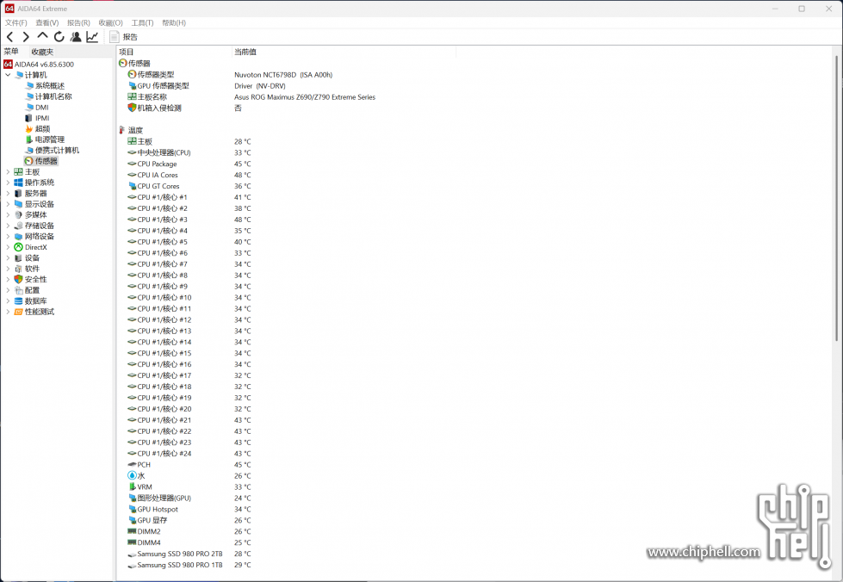Expand the DirectX tree node
The height and width of the screenshot is (582, 843).
[x=8, y=247]
